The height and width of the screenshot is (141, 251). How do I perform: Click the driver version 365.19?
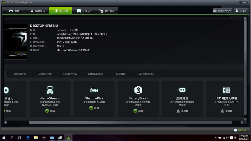click(60, 46)
